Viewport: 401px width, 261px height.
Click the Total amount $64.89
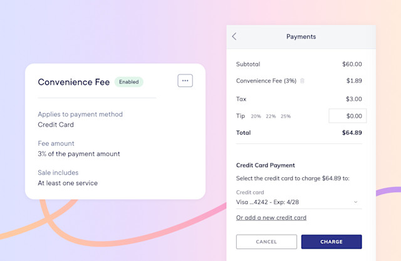[x=352, y=133]
